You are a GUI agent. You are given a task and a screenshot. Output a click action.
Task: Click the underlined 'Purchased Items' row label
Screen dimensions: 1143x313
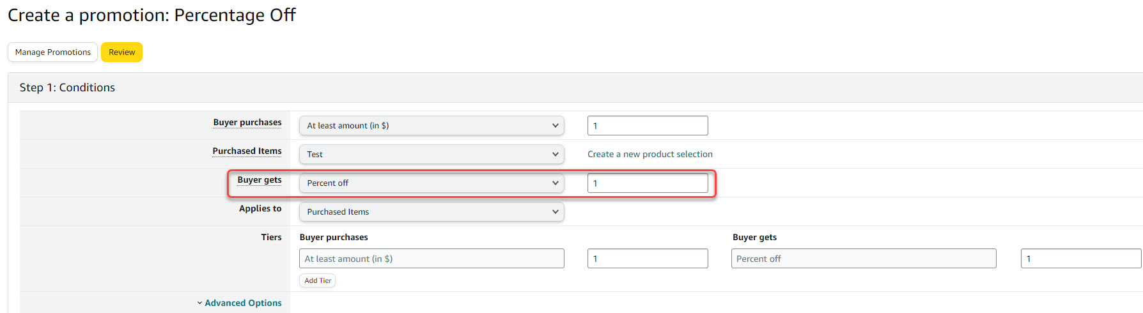pos(247,151)
